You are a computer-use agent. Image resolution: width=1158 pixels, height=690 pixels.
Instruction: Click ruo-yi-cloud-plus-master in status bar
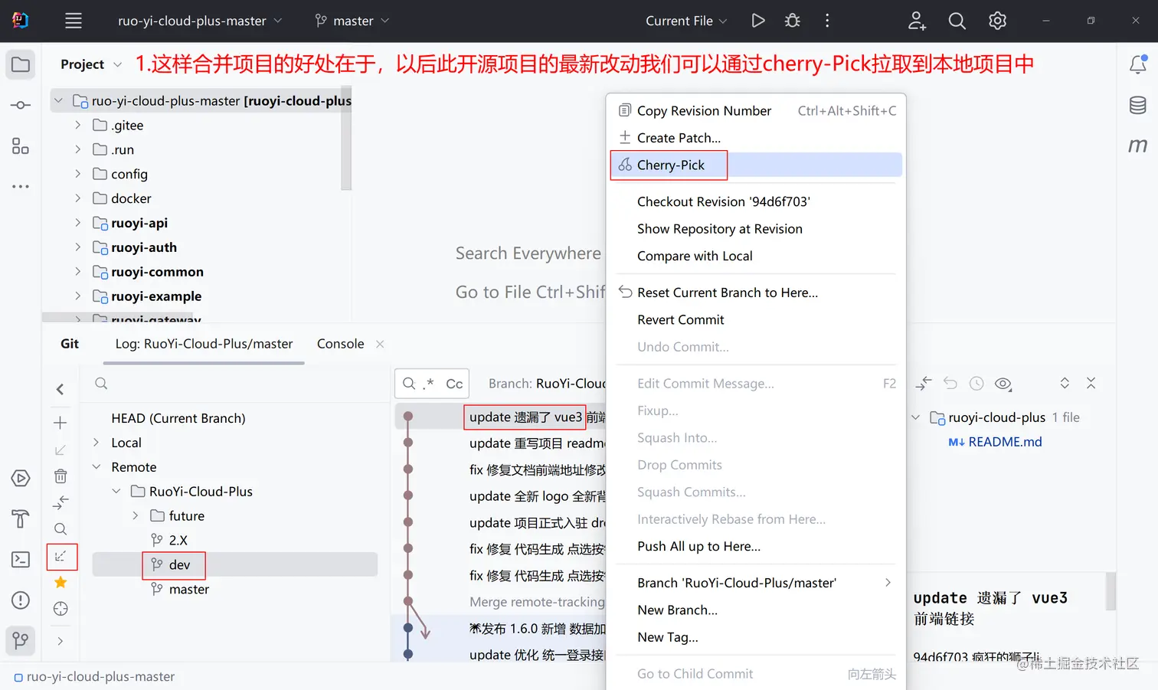[x=94, y=677]
